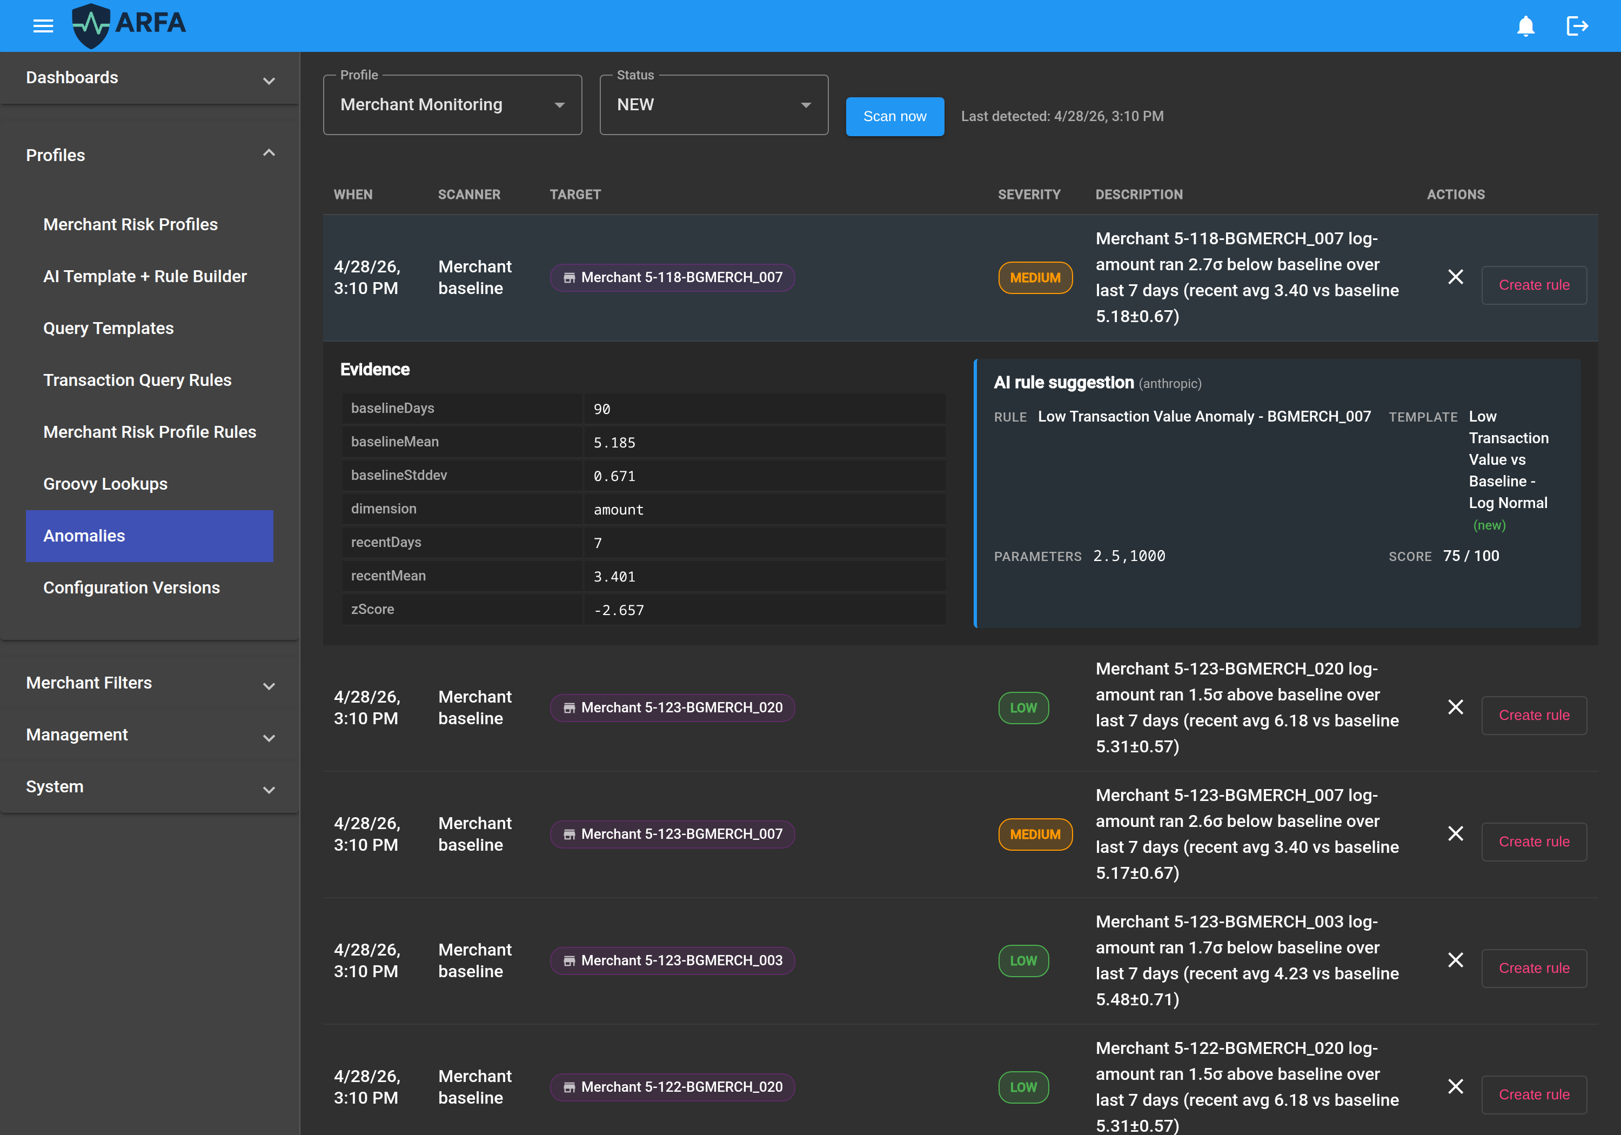Viewport: 1621px width, 1135px height.
Task: Open the hamburger navigation menu
Action: 43,26
